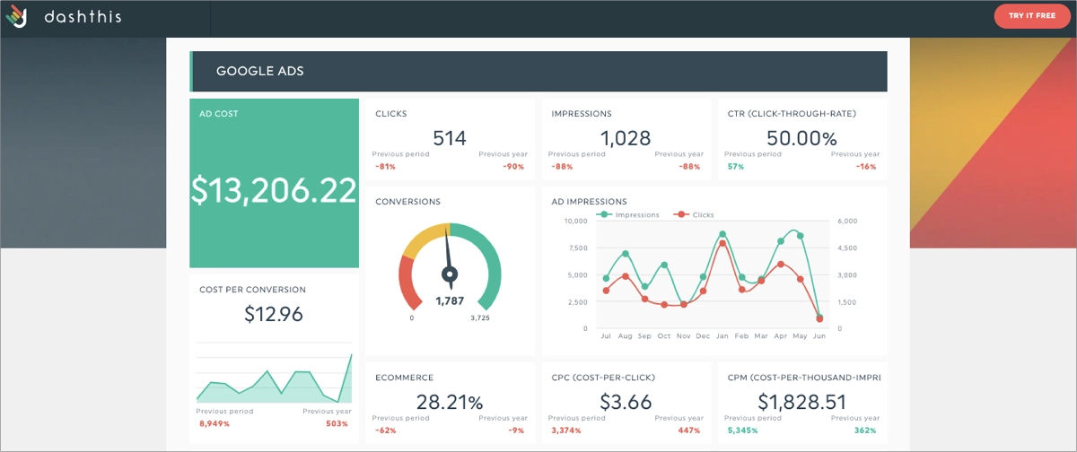1077x452 pixels.
Task: Click the Ad Cost $13,206.22 widget
Action: 274,190
